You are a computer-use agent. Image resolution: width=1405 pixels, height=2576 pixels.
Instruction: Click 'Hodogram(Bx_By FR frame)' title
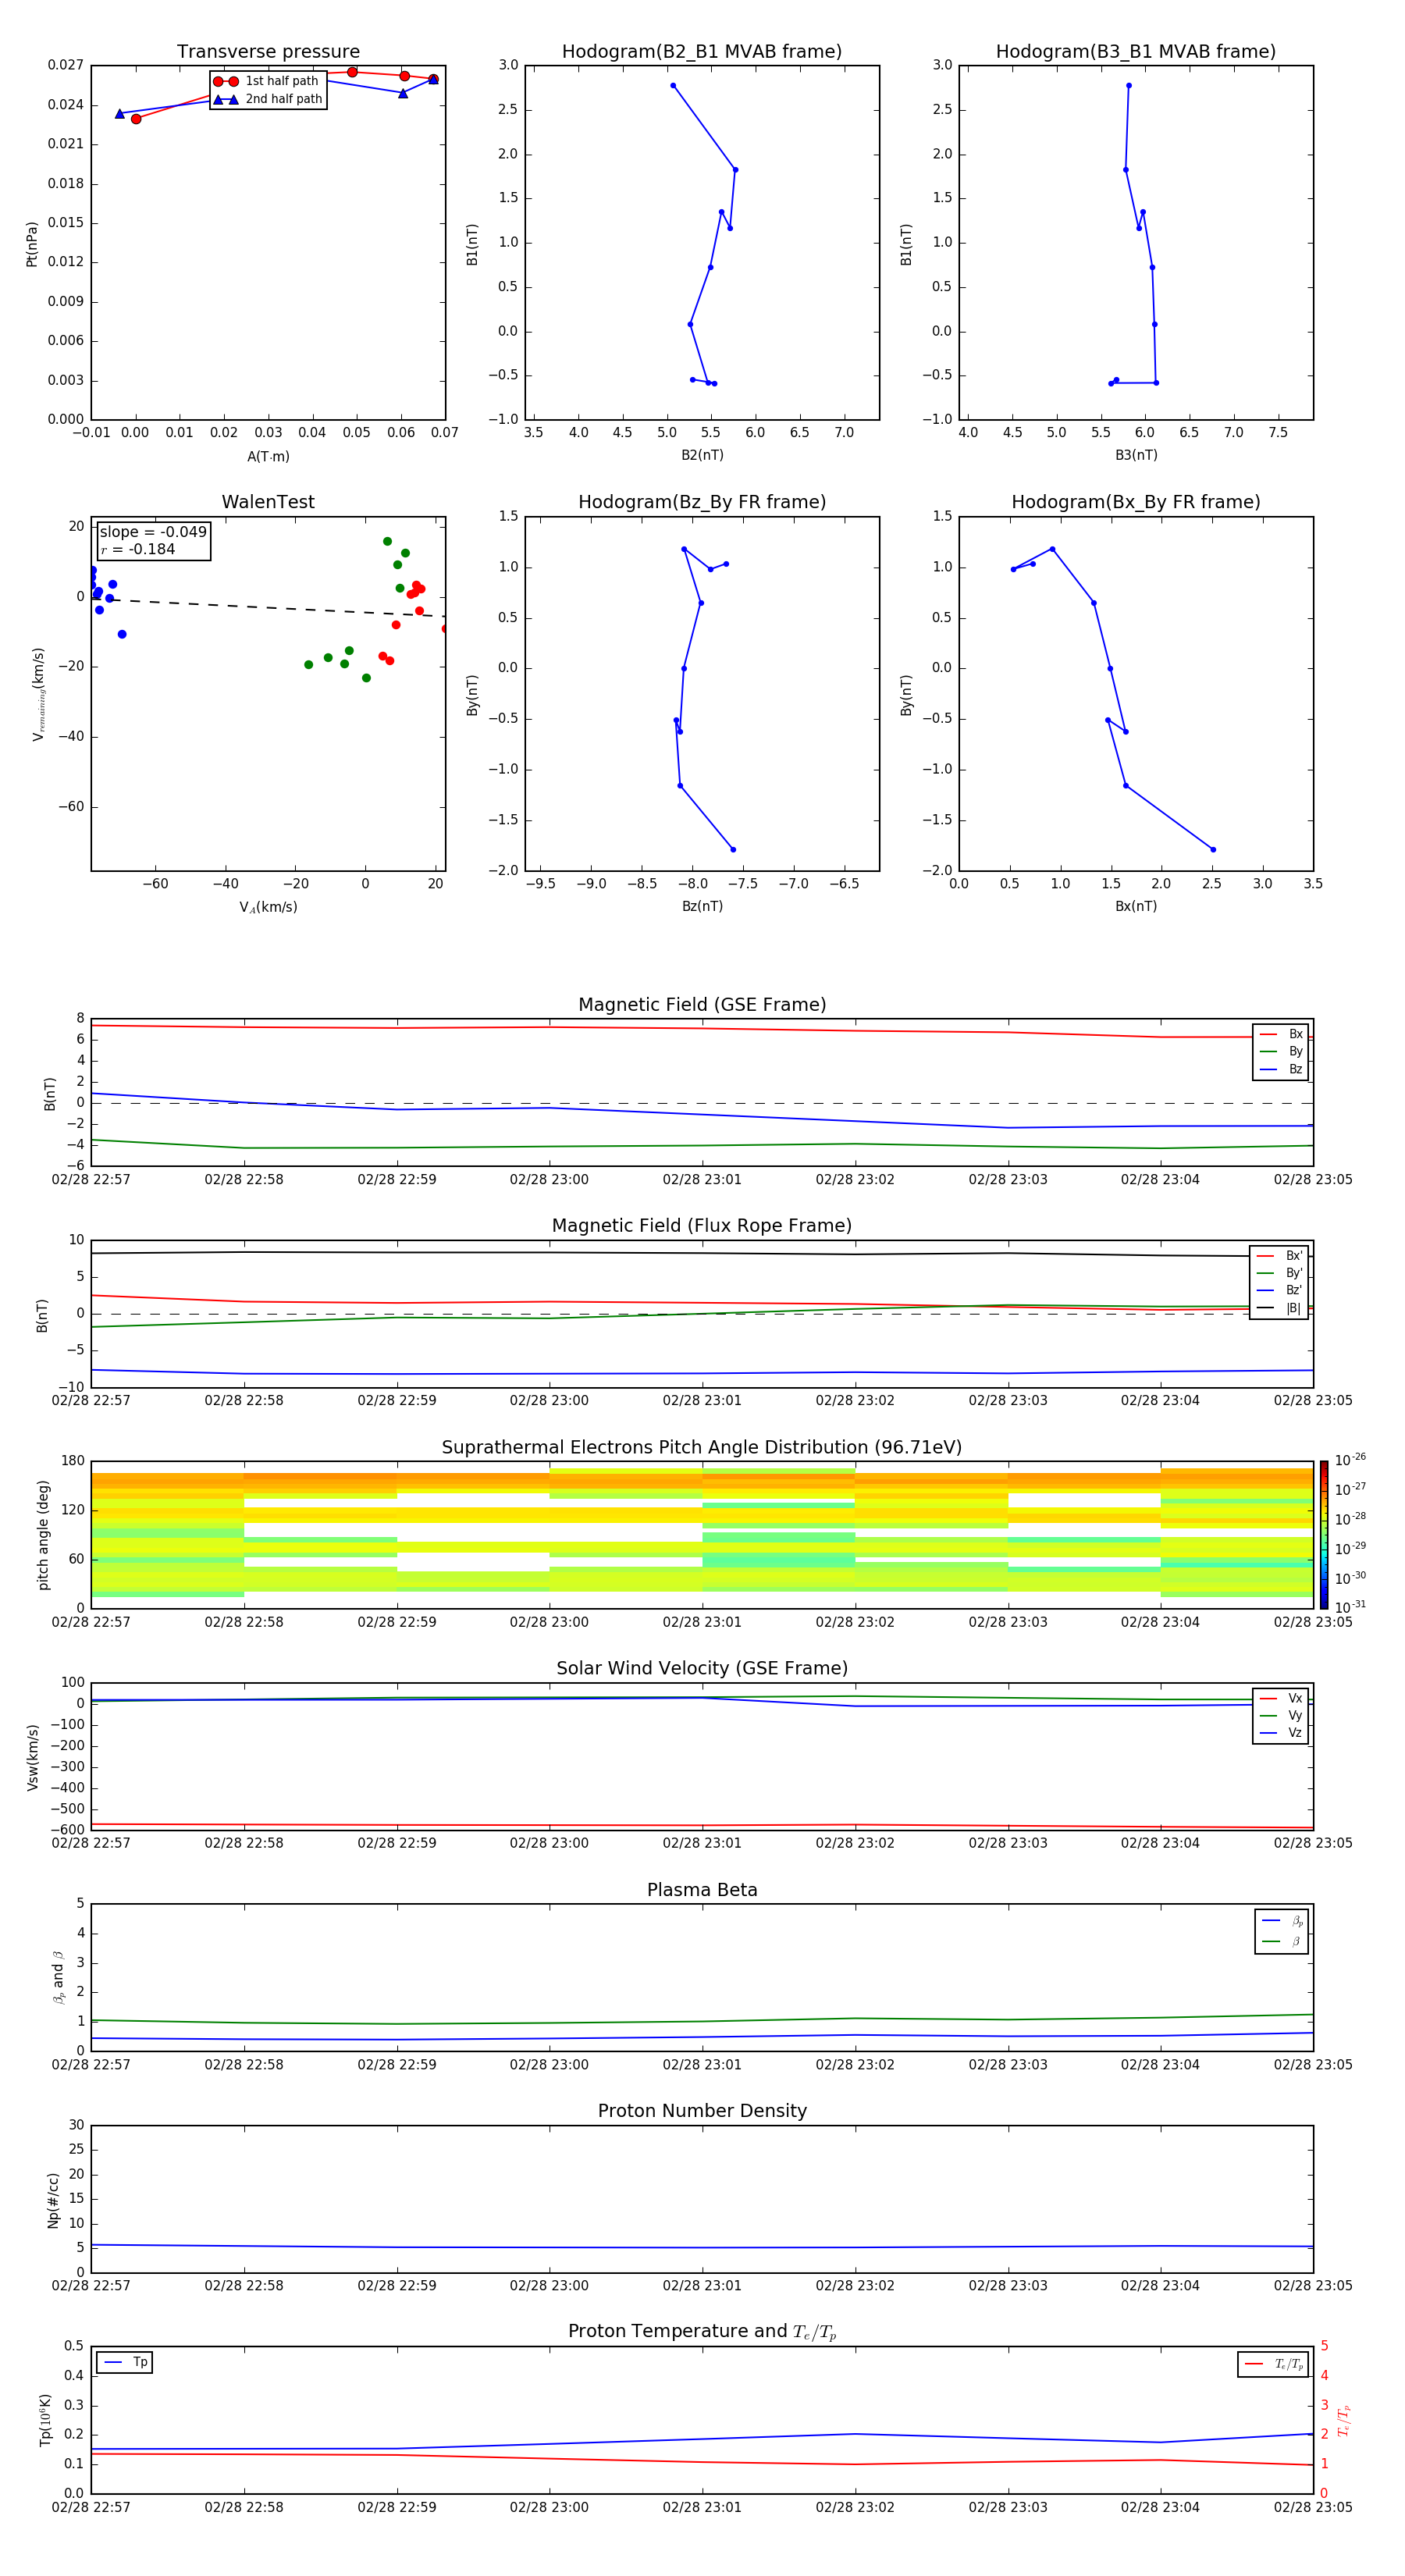click(1136, 502)
